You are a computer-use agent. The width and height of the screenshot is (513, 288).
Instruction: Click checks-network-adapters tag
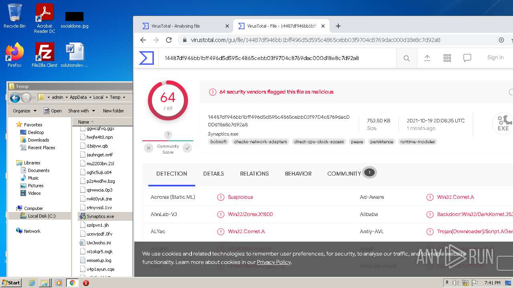click(261, 142)
